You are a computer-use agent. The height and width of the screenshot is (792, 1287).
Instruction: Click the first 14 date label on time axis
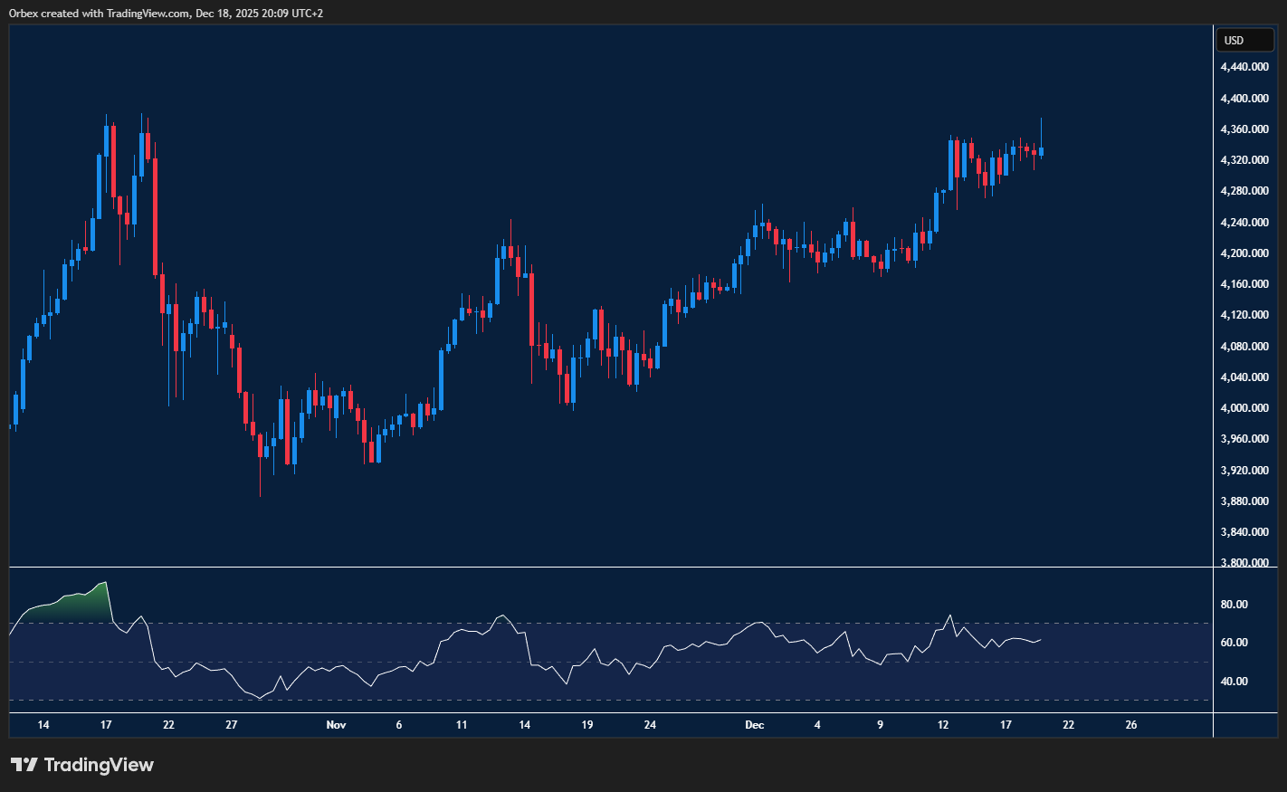pos(43,725)
